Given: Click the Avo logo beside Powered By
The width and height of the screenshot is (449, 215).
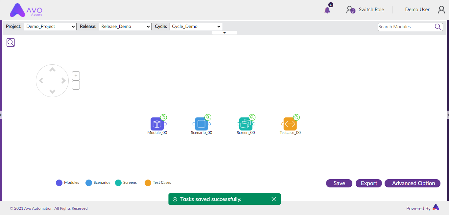Looking at the screenshot, I should pos(436,207).
